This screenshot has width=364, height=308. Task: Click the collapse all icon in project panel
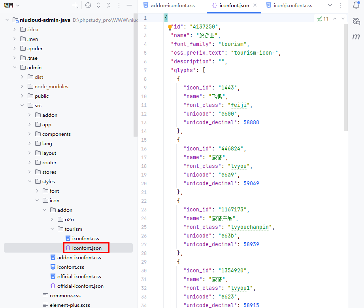(x=109, y=6)
